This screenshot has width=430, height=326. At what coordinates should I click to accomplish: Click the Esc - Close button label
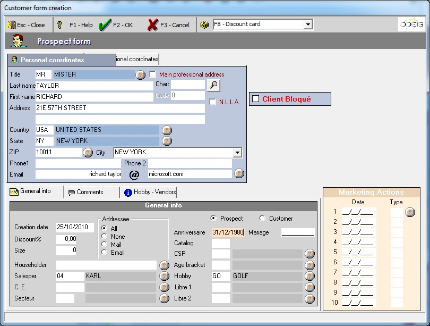tap(31, 25)
